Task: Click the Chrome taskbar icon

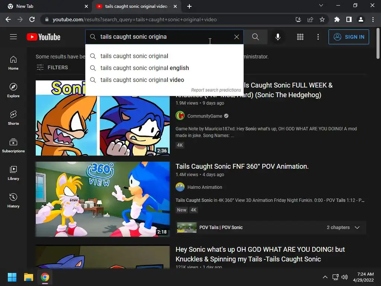Action: click(45, 277)
